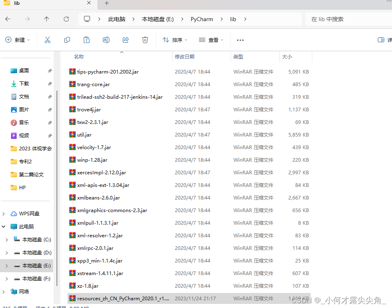Open 图片 in quick access
The image size is (392, 308).
pyautogui.click(x=24, y=110)
